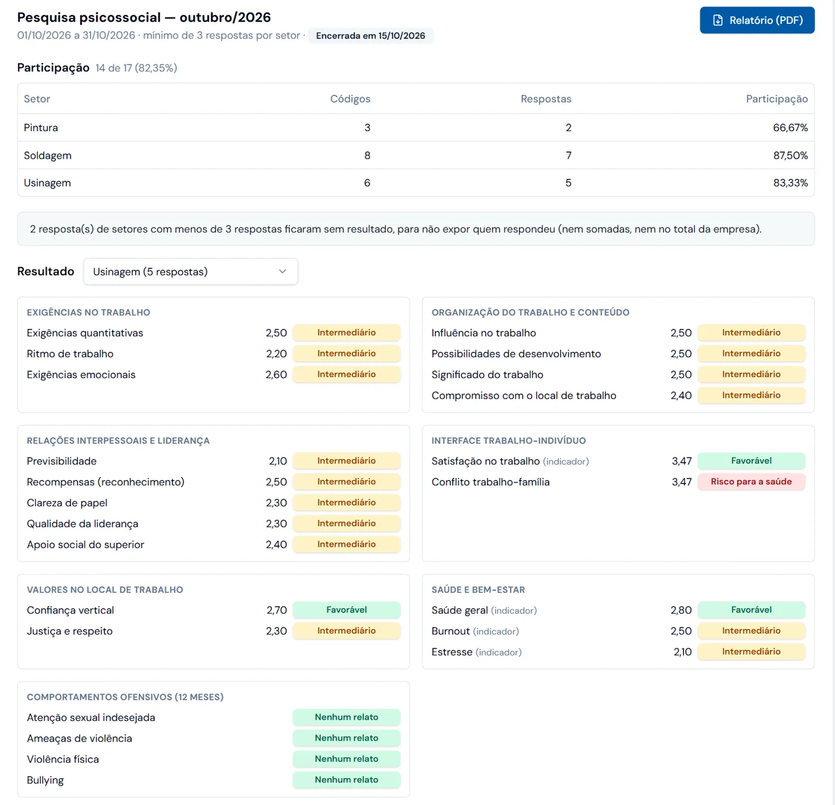Viewport: 835px width, 805px height.
Task: Click the Favorável badge for Satisfação no trabalho
Action: coord(751,461)
